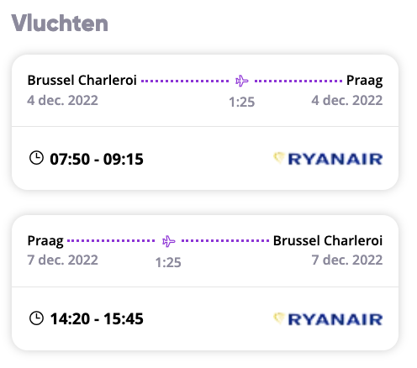Click the clock icon beside 14:20 - 15:45
This screenshot has height=368, width=417.
[36, 318]
